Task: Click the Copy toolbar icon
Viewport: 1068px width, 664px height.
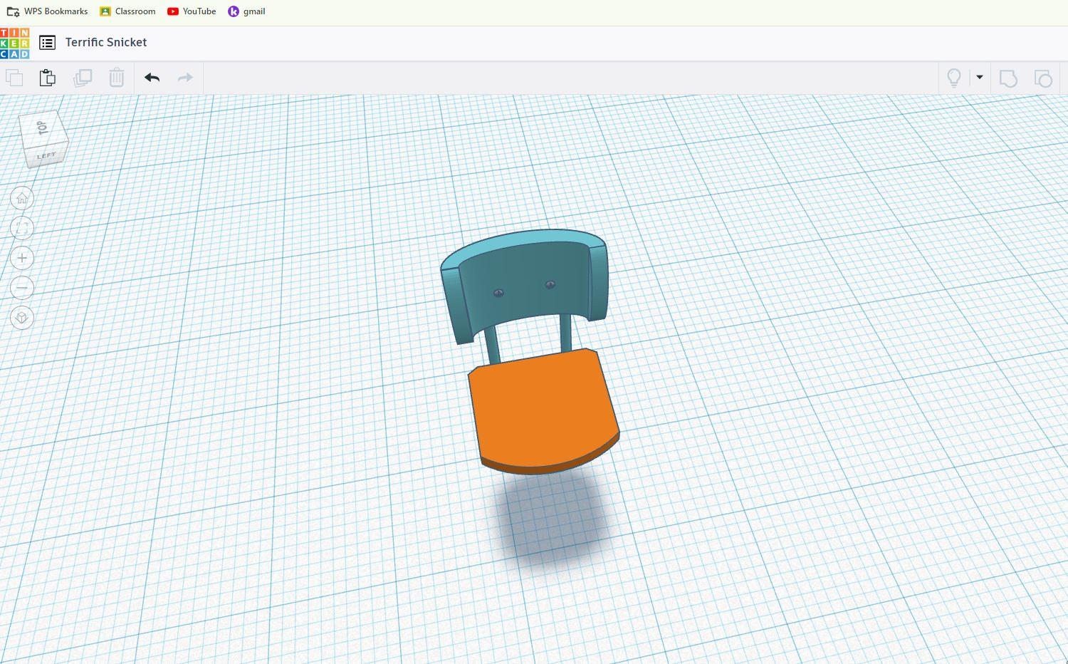Action: click(14, 78)
